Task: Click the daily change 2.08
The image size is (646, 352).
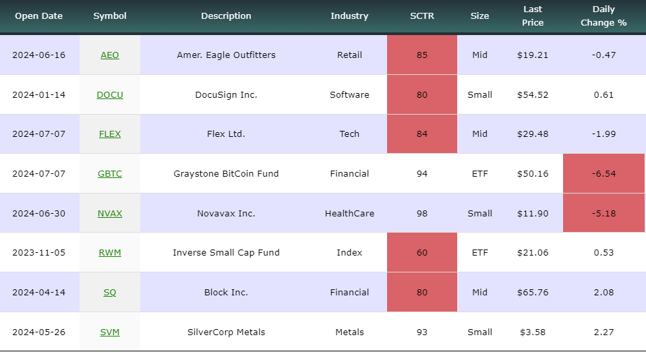Action: pos(604,292)
